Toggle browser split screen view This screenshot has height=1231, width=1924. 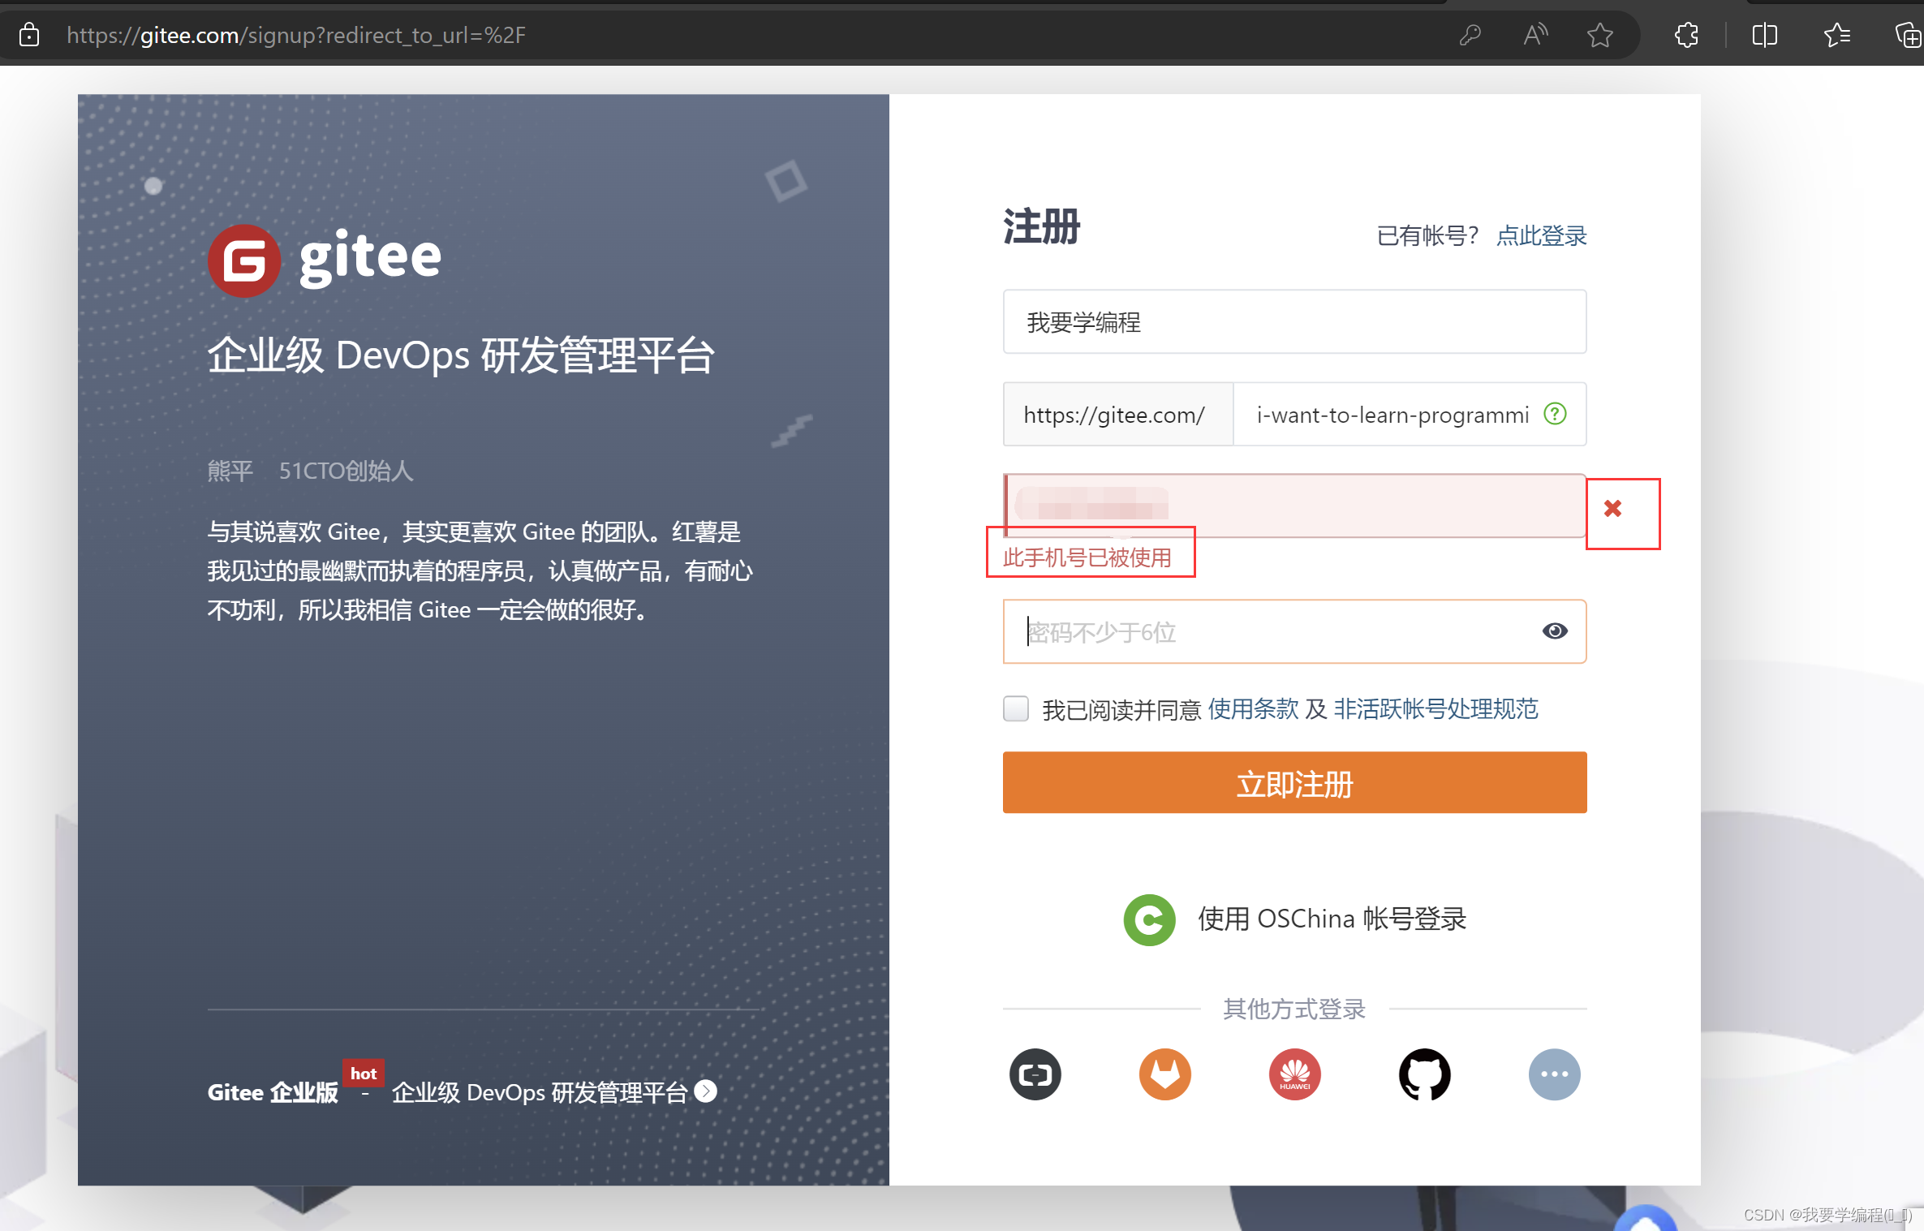pos(1764,35)
